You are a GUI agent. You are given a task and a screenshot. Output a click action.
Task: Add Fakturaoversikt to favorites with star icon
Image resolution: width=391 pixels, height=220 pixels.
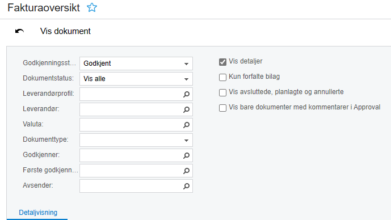[92, 7]
